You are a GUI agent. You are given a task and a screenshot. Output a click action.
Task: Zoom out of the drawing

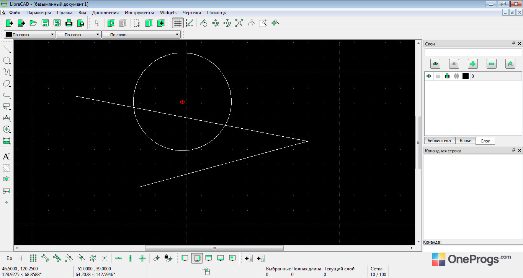tap(227, 23)
